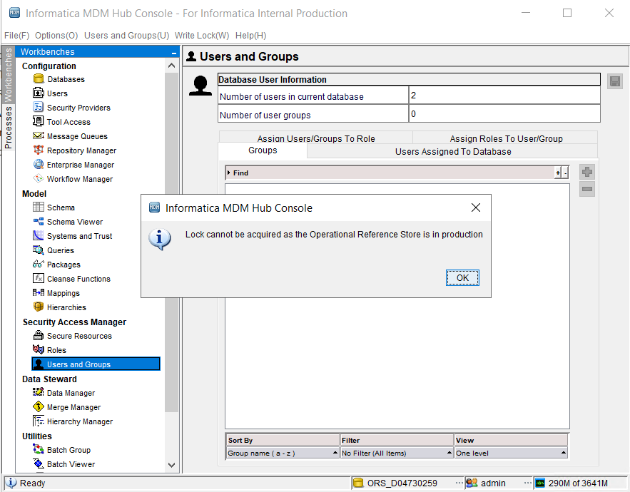Switch to Assign Users/Groups To Role tab
The image size is (630, 492).
click(316, 138)
